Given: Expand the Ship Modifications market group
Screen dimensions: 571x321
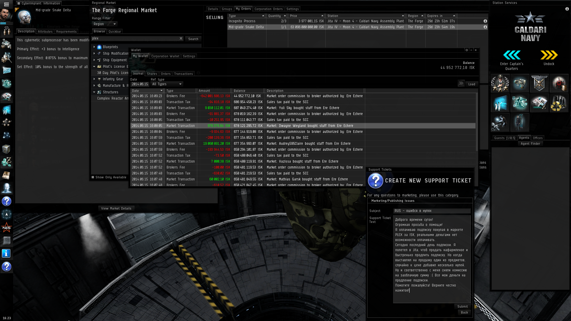Looking at the screenshot, I should point(94,53).
